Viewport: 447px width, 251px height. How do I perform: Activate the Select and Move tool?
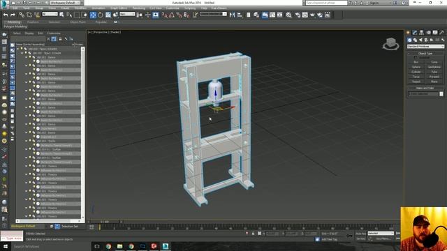pyautogui.click(x=93, y=15)
